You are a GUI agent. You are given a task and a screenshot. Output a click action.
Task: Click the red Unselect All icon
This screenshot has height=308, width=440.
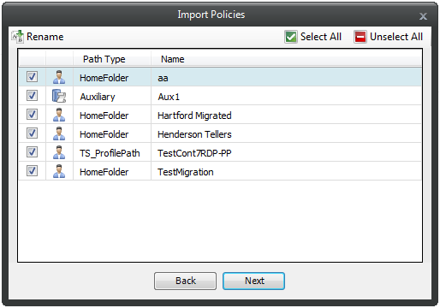360,37
